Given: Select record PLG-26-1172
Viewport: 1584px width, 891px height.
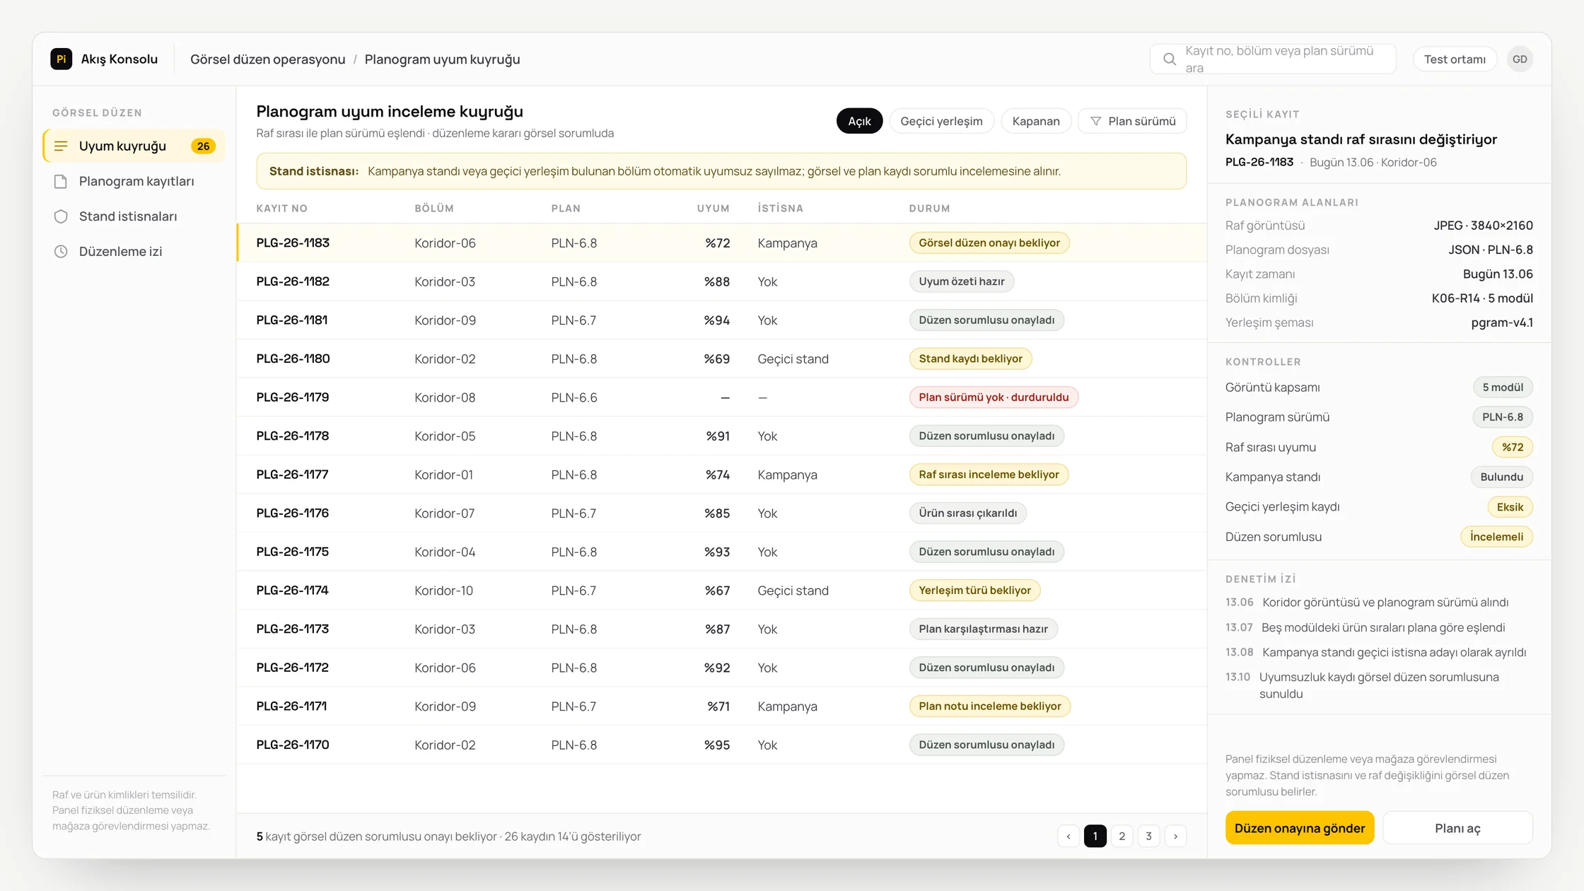Looking at the screenshot, I should pyautogui.click(x=721, y=668).
